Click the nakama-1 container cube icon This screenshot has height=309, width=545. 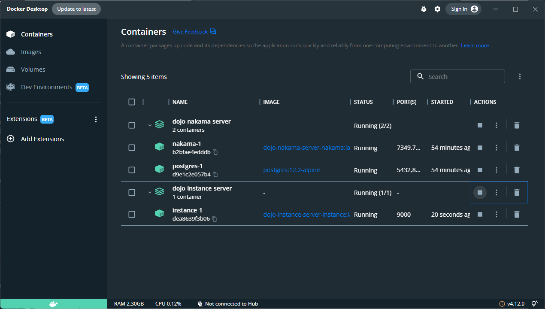click(x=160, y=147)
